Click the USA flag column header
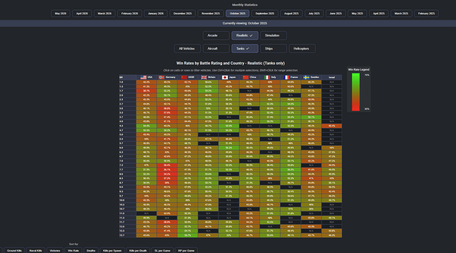Viewport: 456px width, 253px height. (x=146, y=77)
